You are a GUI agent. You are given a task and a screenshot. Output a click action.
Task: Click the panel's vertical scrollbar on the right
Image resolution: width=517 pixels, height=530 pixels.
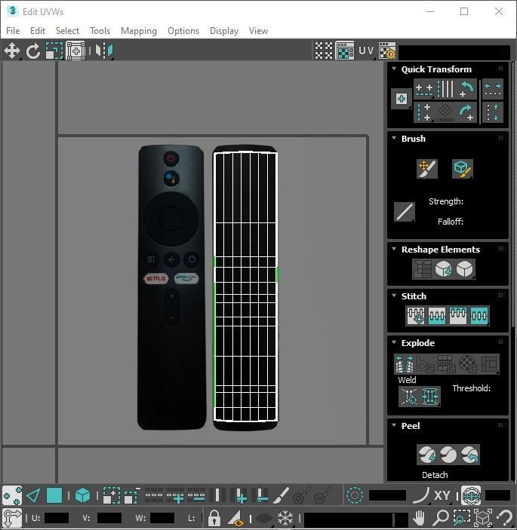click(513, 195)
